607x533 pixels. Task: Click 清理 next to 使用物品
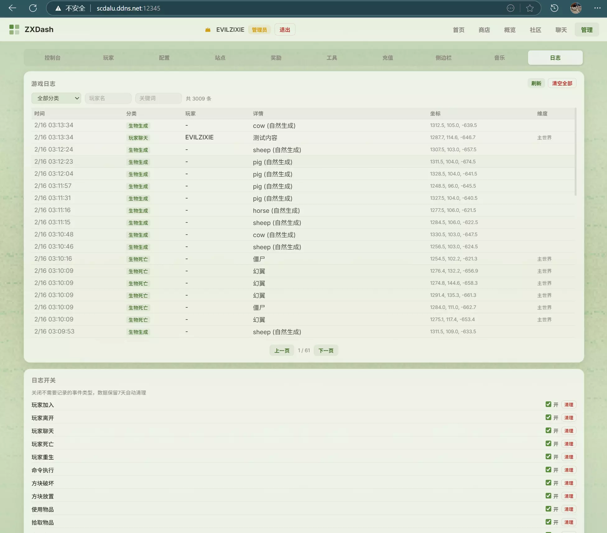568,509
